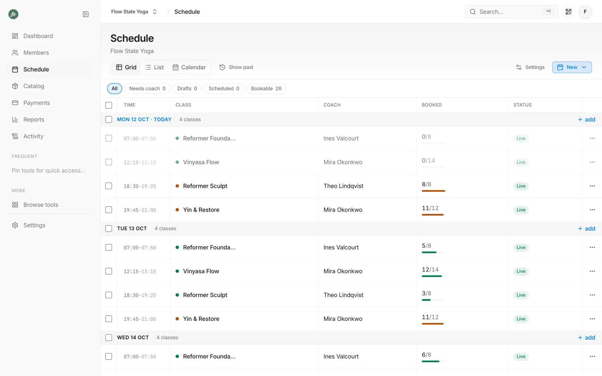Open Browse tools in sidebar

50,205
